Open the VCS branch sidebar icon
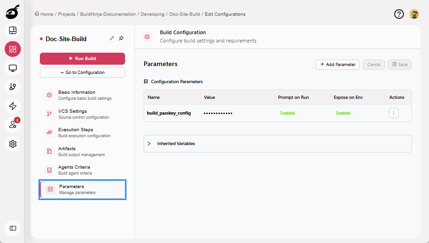 pos(13,87)
